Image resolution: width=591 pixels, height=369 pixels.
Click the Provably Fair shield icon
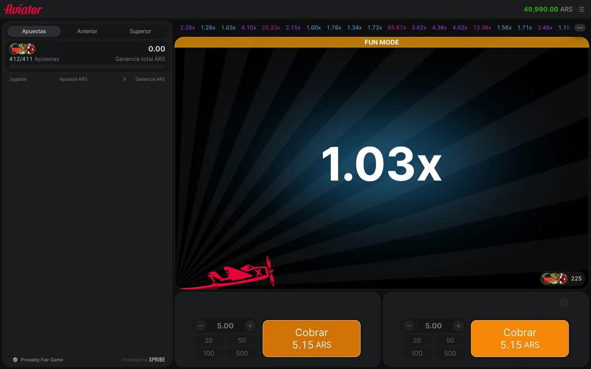pyautogui.click(x=15, y=360)
